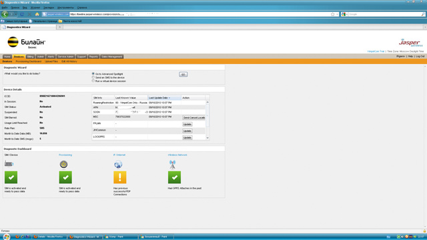427x240 pixels.
Task: Open Provisioning Dashboard submenu item
Action: [x=29, y=61]
